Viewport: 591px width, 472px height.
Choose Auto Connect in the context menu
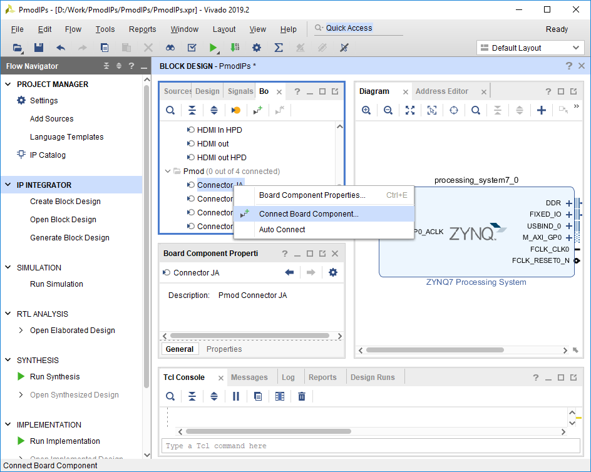(x=324, y=229)
